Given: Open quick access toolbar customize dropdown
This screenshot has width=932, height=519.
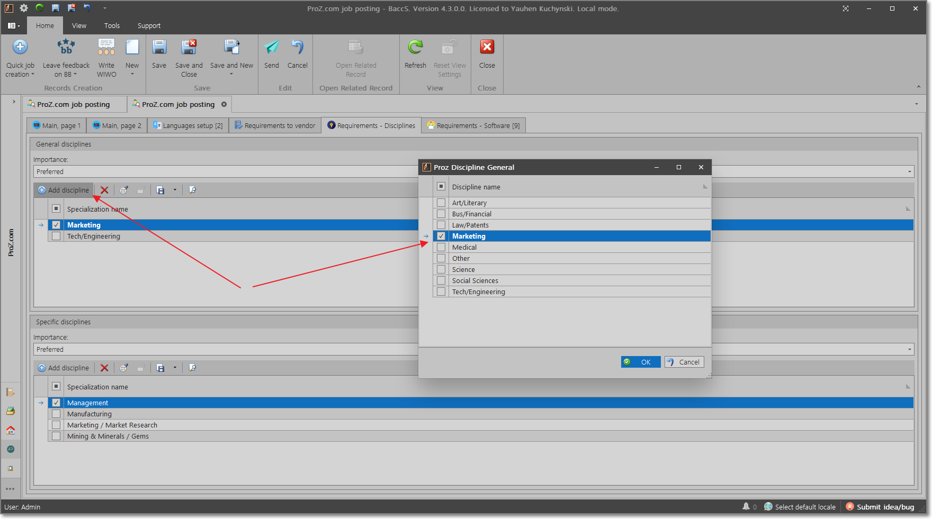Looking at the screenshot, I should coord(104,8).
